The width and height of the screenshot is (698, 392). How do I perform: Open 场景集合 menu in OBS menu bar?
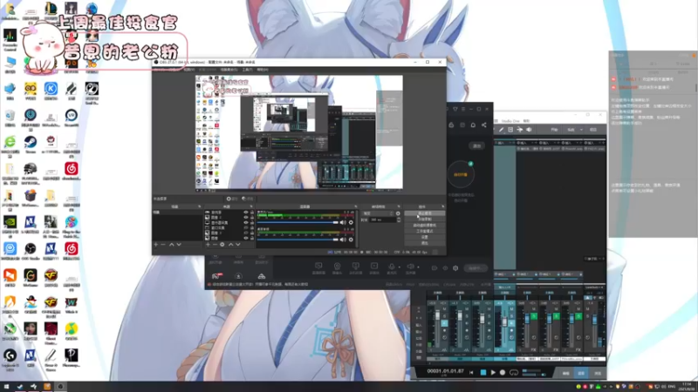coord(229,70)
